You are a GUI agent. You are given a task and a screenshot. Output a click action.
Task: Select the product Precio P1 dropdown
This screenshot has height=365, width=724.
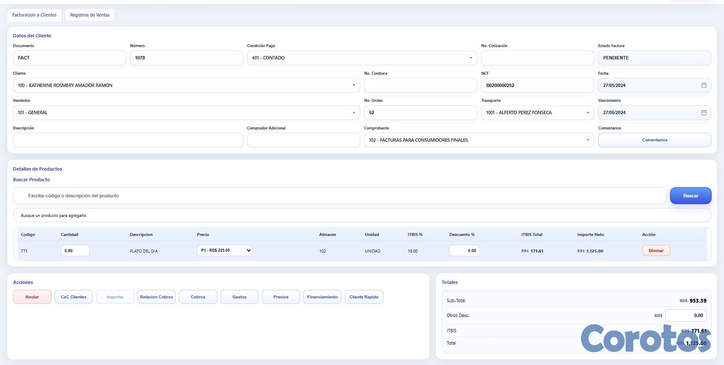tap(225, 250)
